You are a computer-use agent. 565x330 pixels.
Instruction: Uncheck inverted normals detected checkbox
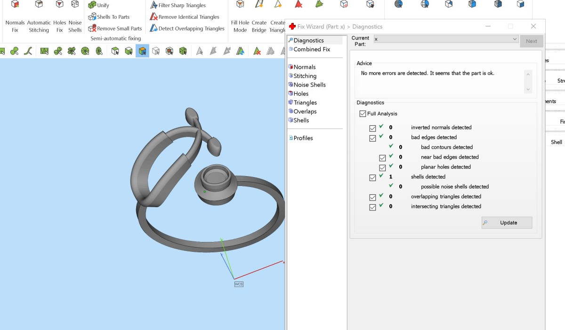pyautogui.click(x=373, y=129)
